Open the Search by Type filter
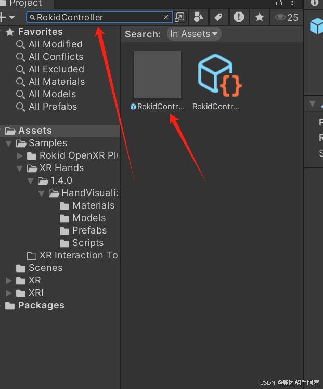This screenshot has width=323, height=389. coord(198,17)
